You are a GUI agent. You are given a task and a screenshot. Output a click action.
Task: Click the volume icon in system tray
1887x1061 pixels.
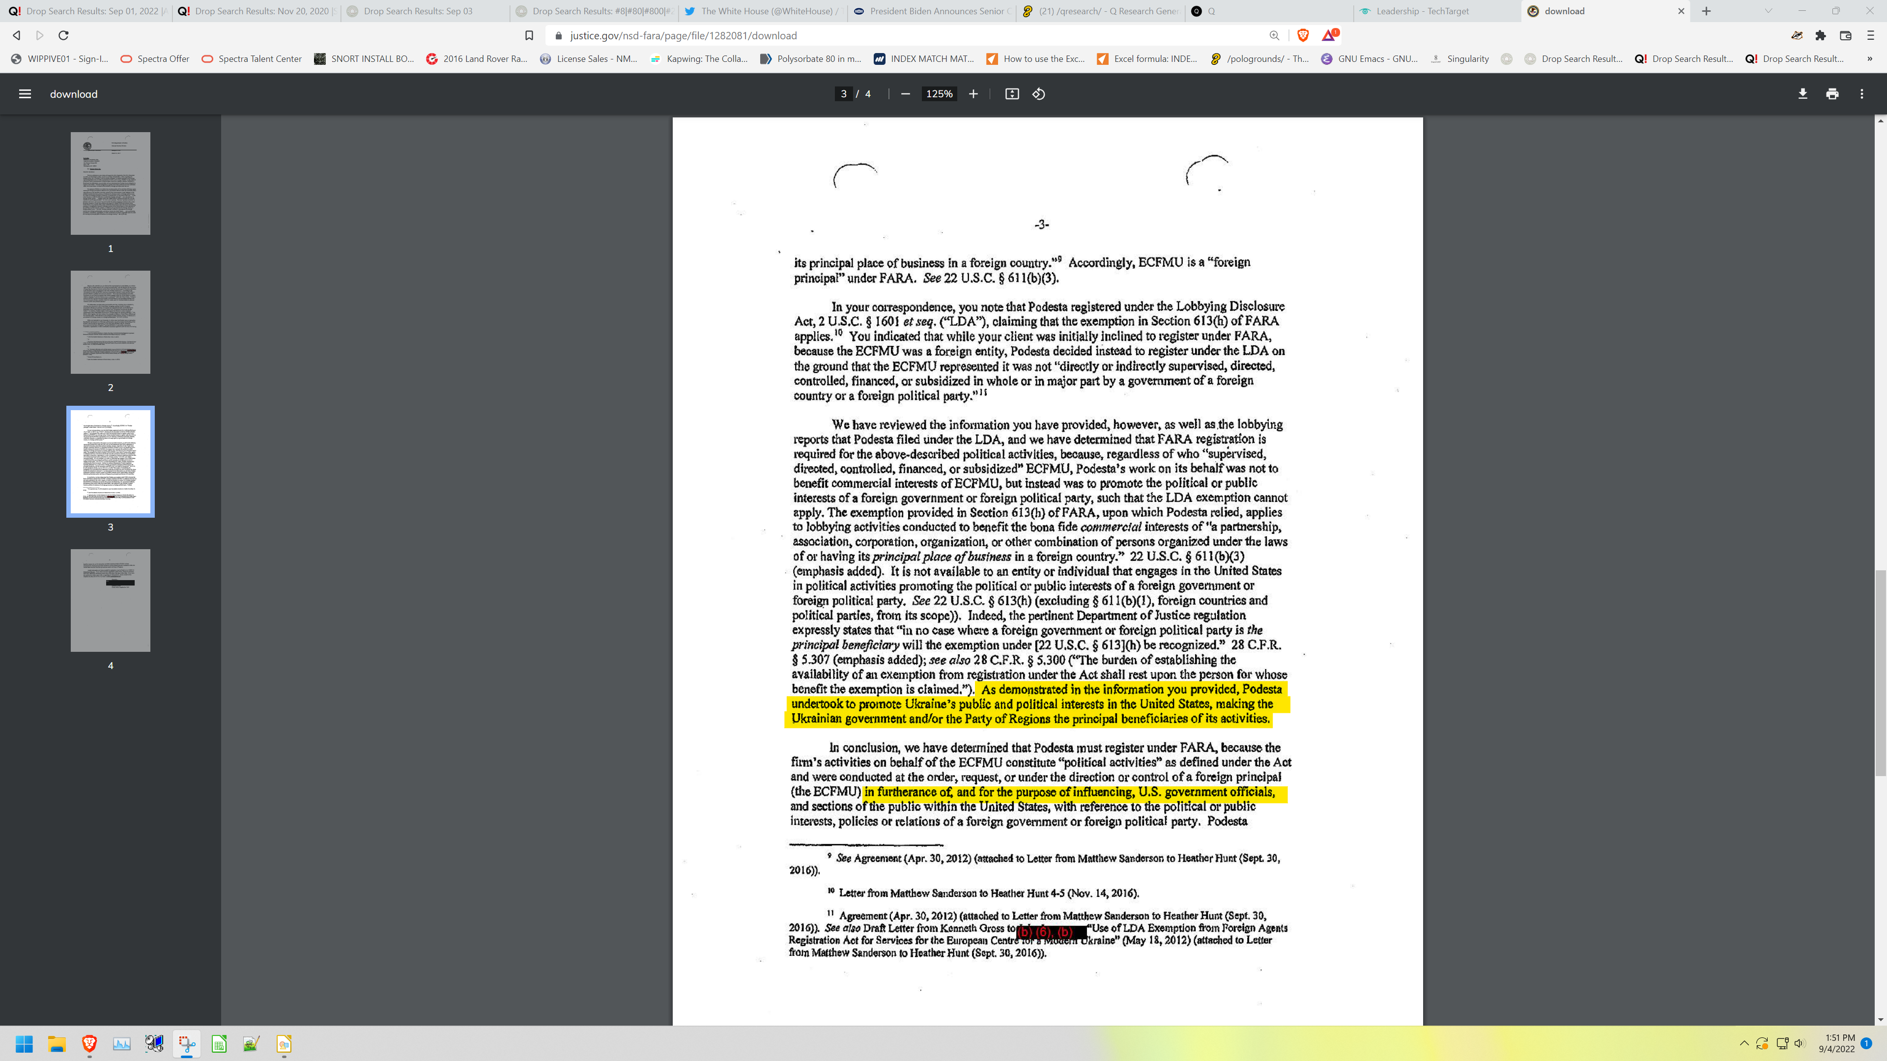[1800, 1043]
